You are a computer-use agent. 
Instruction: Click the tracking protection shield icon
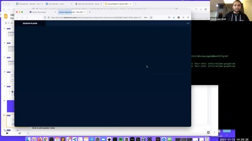45,18
